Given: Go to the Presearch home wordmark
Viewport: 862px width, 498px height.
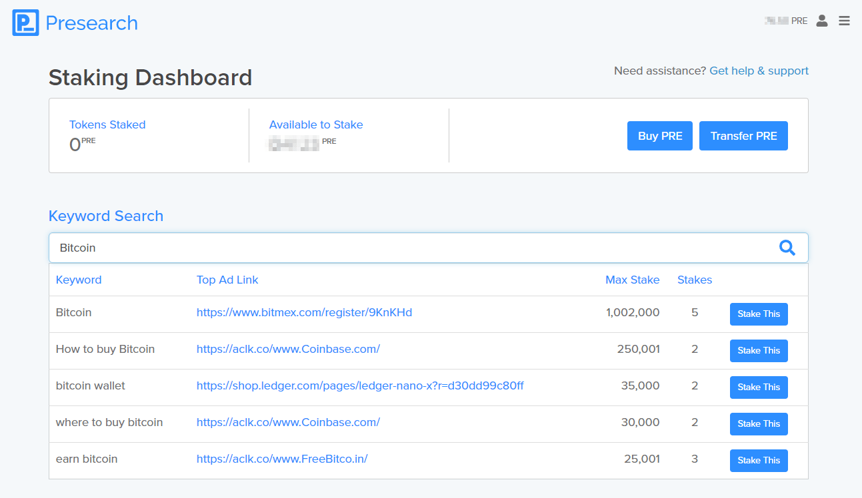Looking at the screenshot, I should 91,23.
